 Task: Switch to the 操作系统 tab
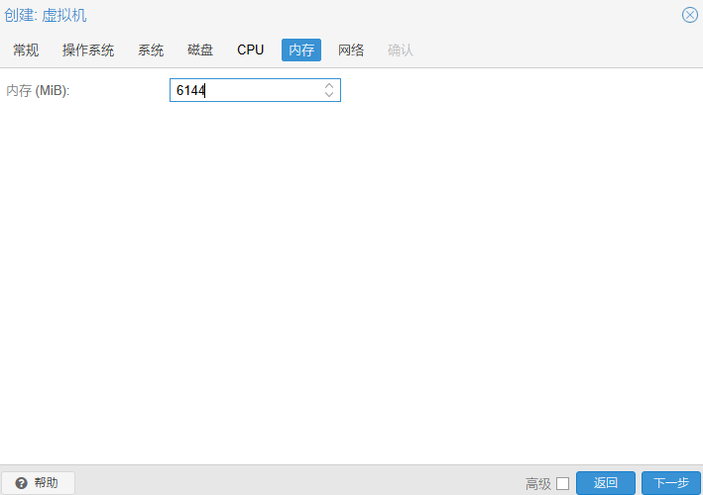pos(88,49)
